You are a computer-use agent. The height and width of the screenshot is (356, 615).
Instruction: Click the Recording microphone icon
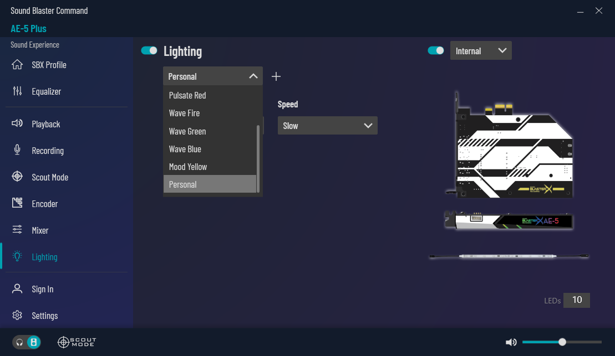tap(17, 150)
